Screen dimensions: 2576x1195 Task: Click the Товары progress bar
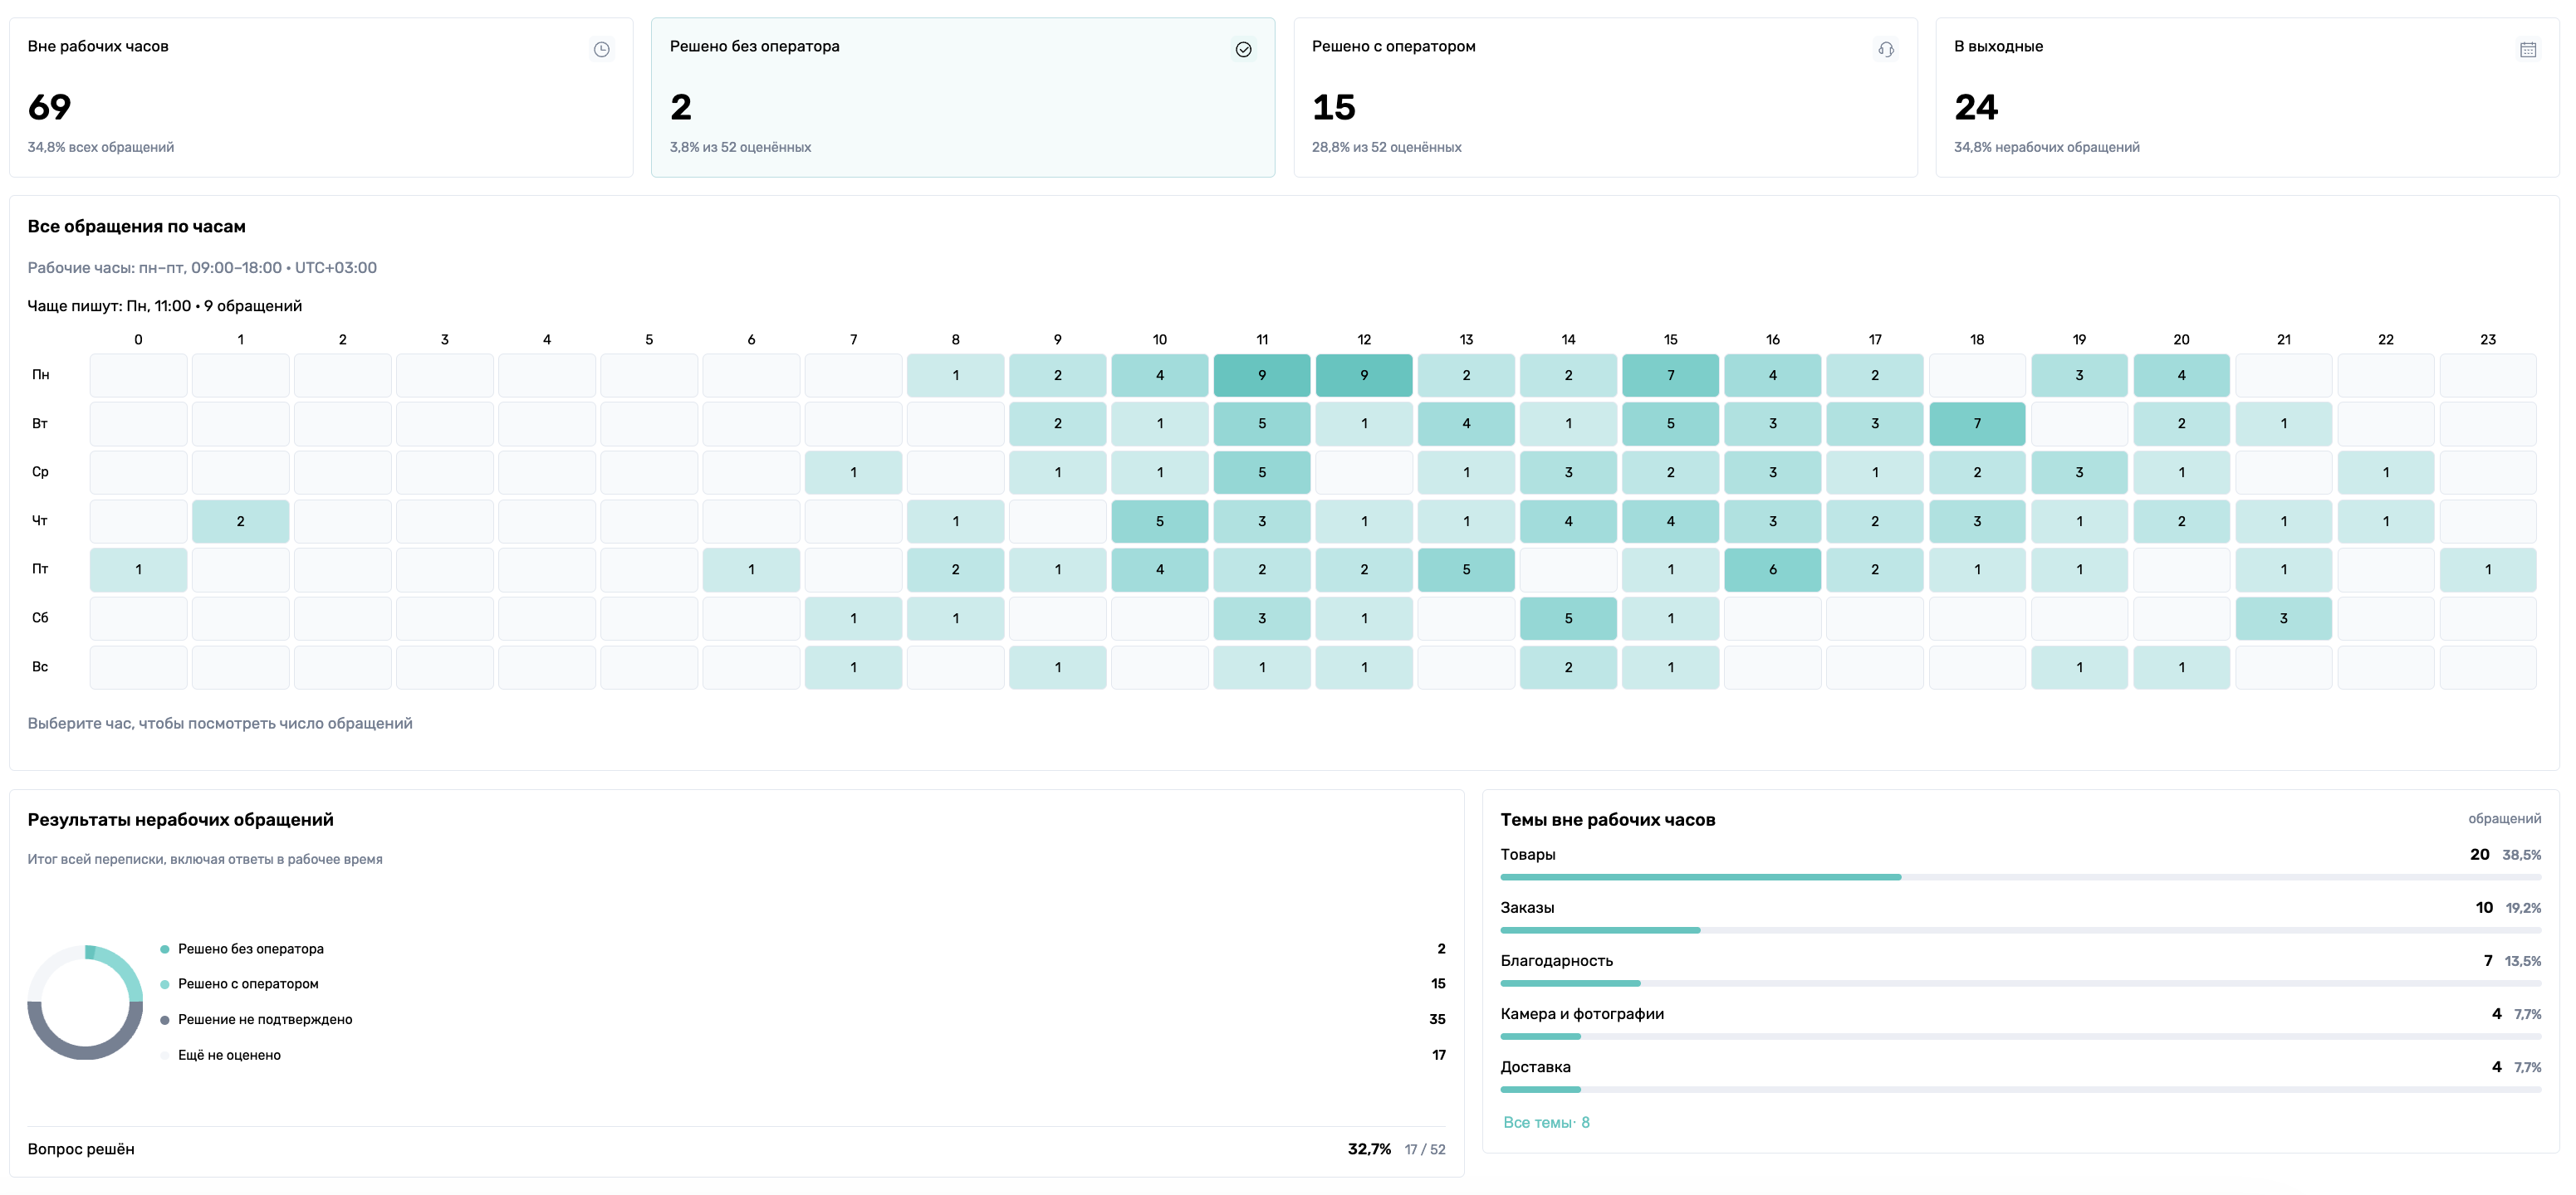point(2020,877)
